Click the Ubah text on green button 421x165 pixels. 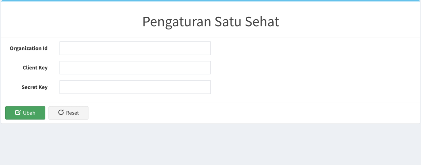[x=29, y=113]
